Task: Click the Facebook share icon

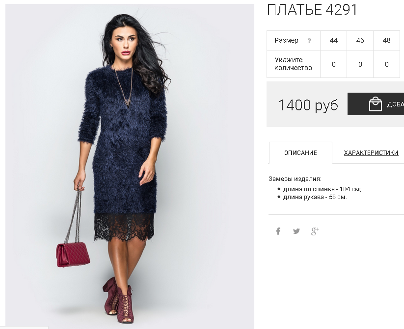Action: point(278,231)
